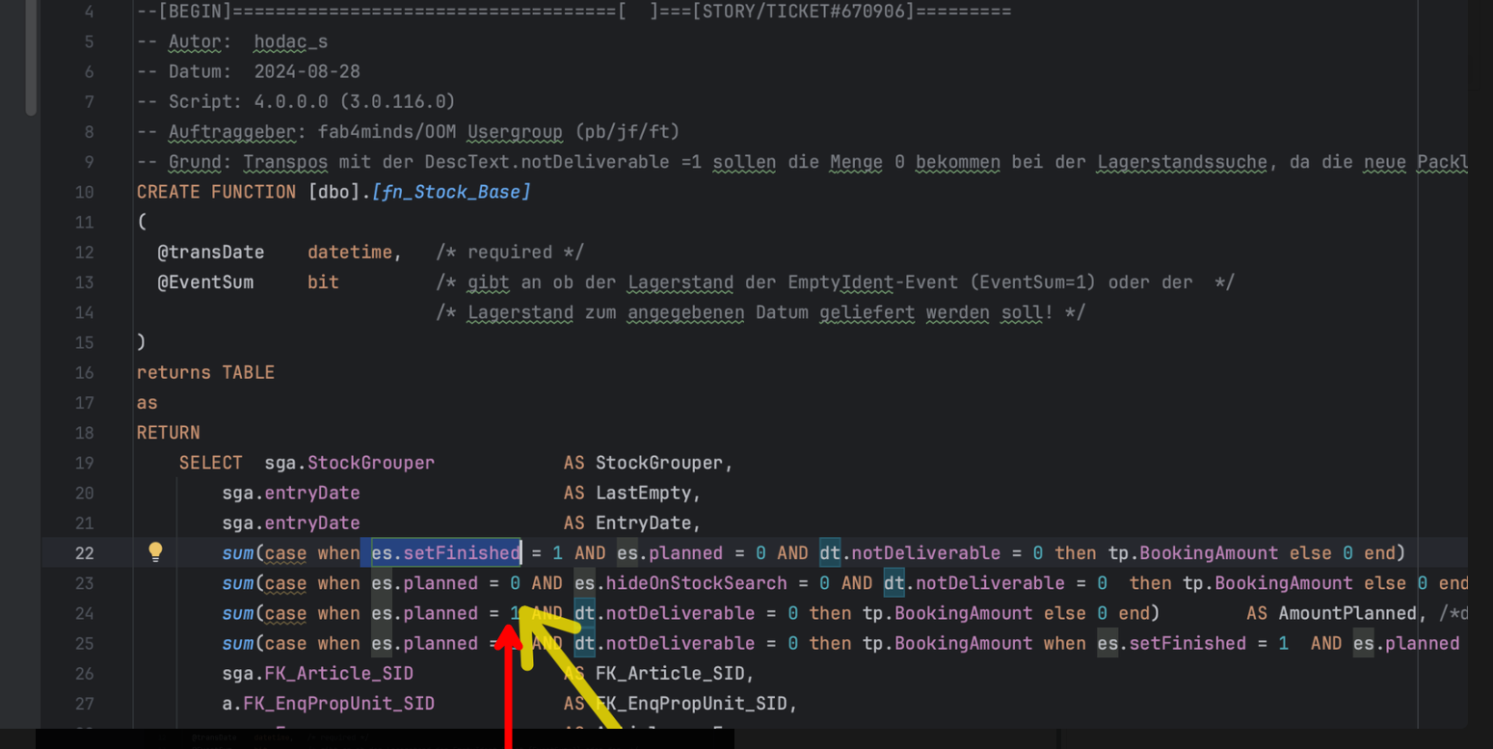This screenshot has width=1493, height=749.
Task: Click the SELECT keyword on line 19
Action: coord(210,463)
